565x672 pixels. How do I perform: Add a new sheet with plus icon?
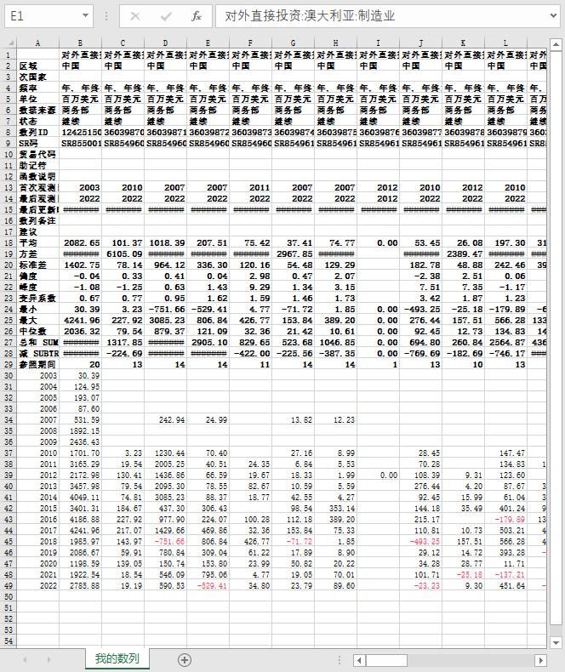click(x=185, y=660)
